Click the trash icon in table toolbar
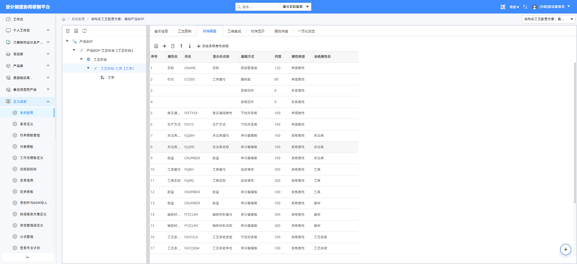The image size is (577, 264). click(173, 46)
